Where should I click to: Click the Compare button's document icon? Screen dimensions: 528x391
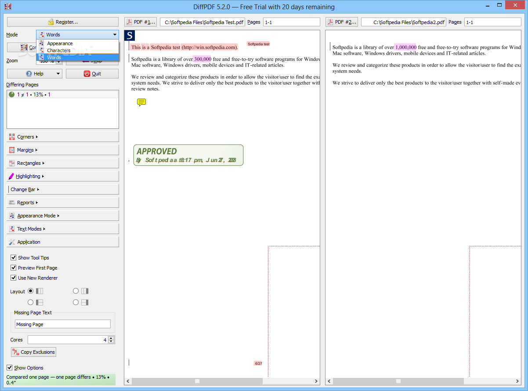pos(24,48)
